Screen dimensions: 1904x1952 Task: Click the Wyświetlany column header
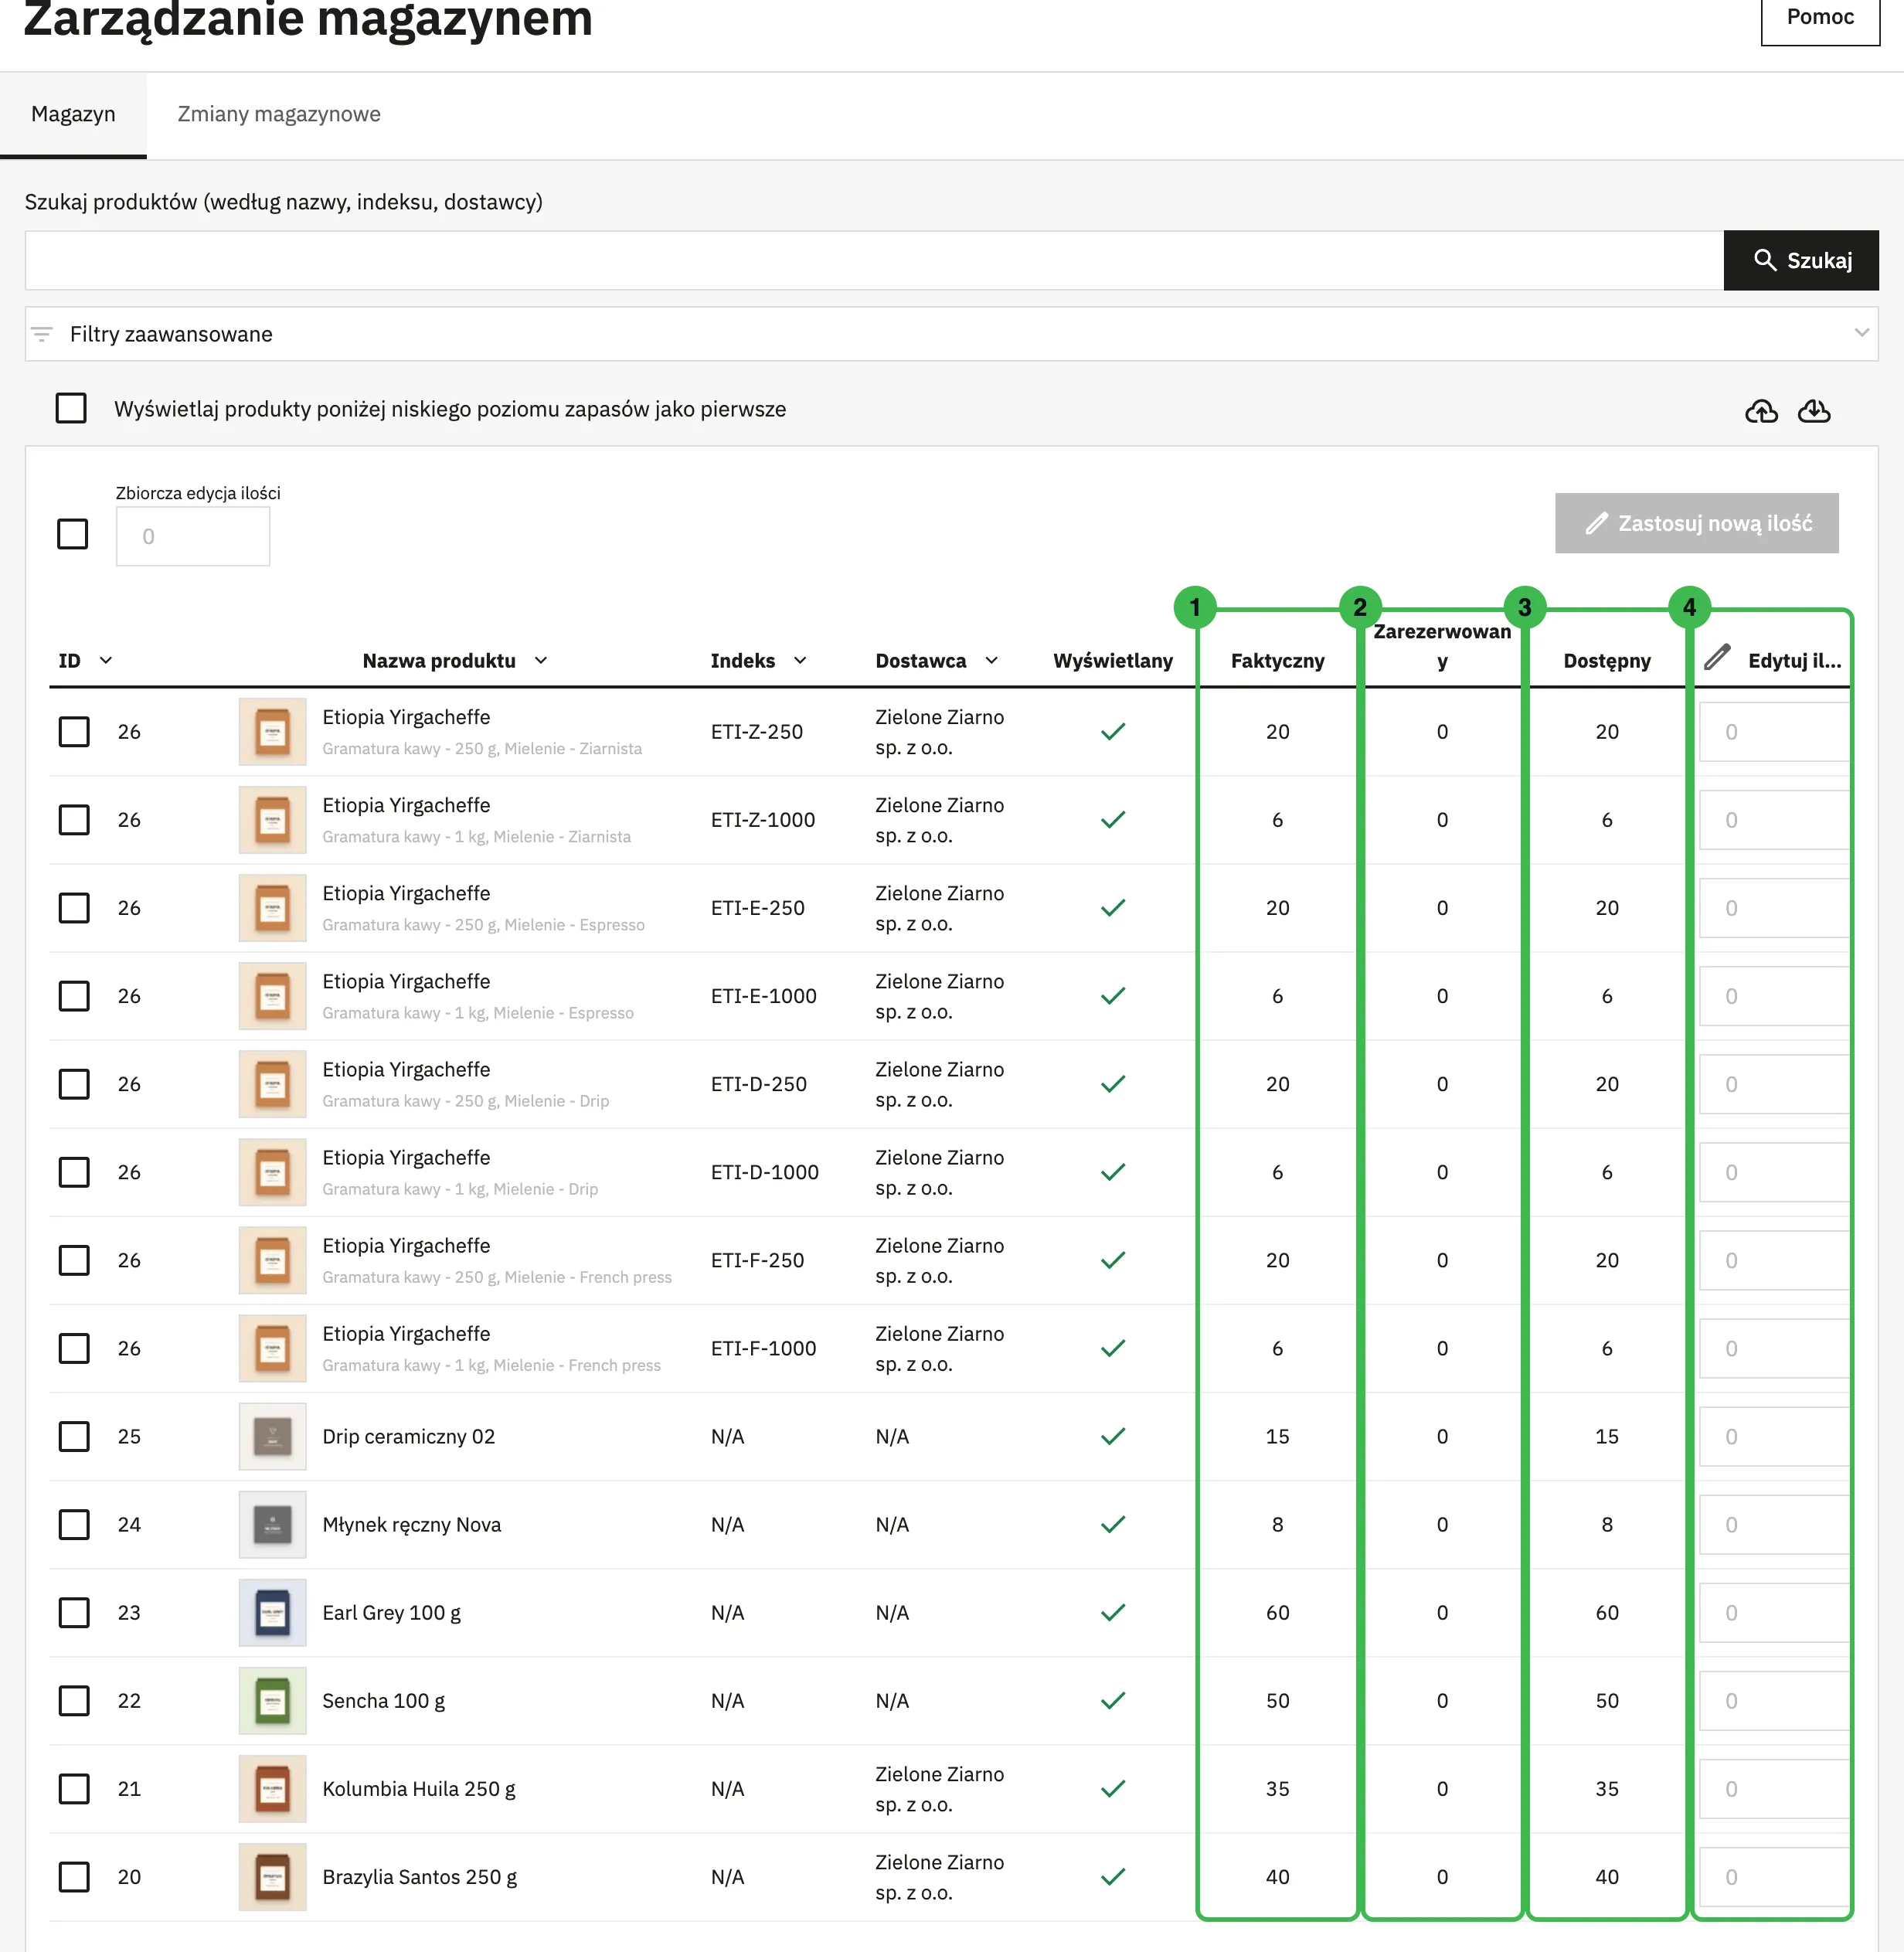tap(1112, 660)
